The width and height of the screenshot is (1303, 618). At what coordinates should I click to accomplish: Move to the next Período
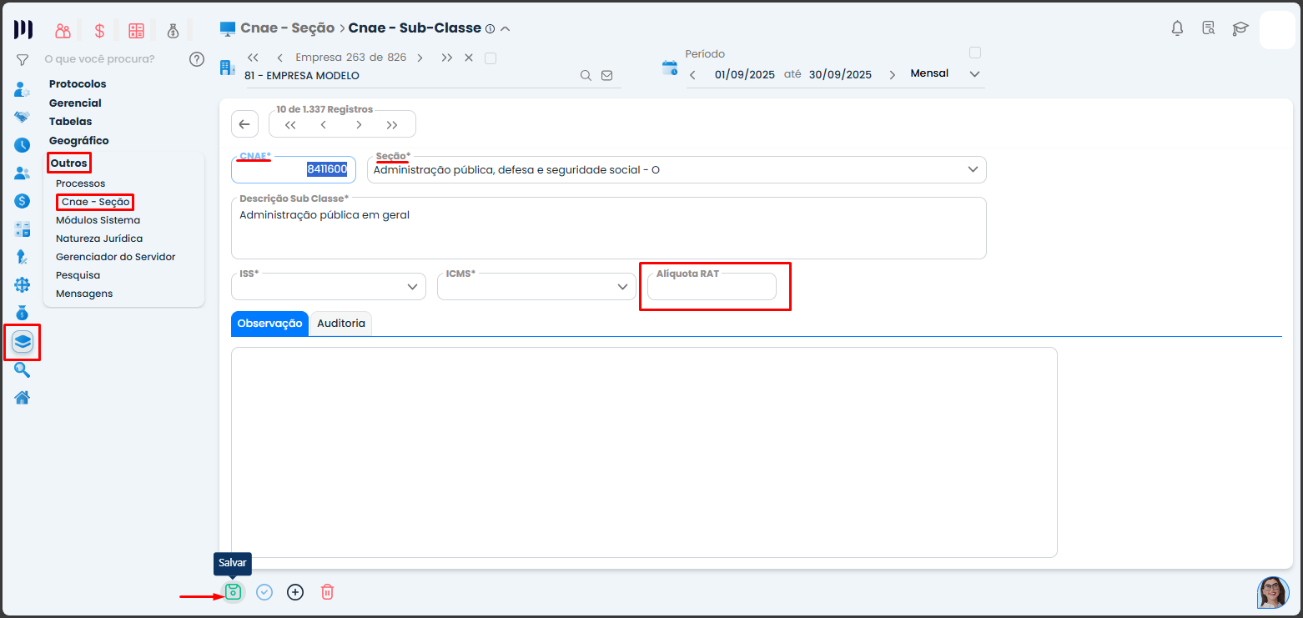click(x=892, y=75)
